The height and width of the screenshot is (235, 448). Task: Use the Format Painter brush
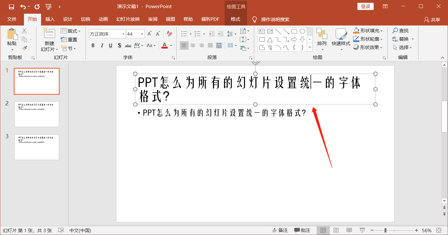24,48
